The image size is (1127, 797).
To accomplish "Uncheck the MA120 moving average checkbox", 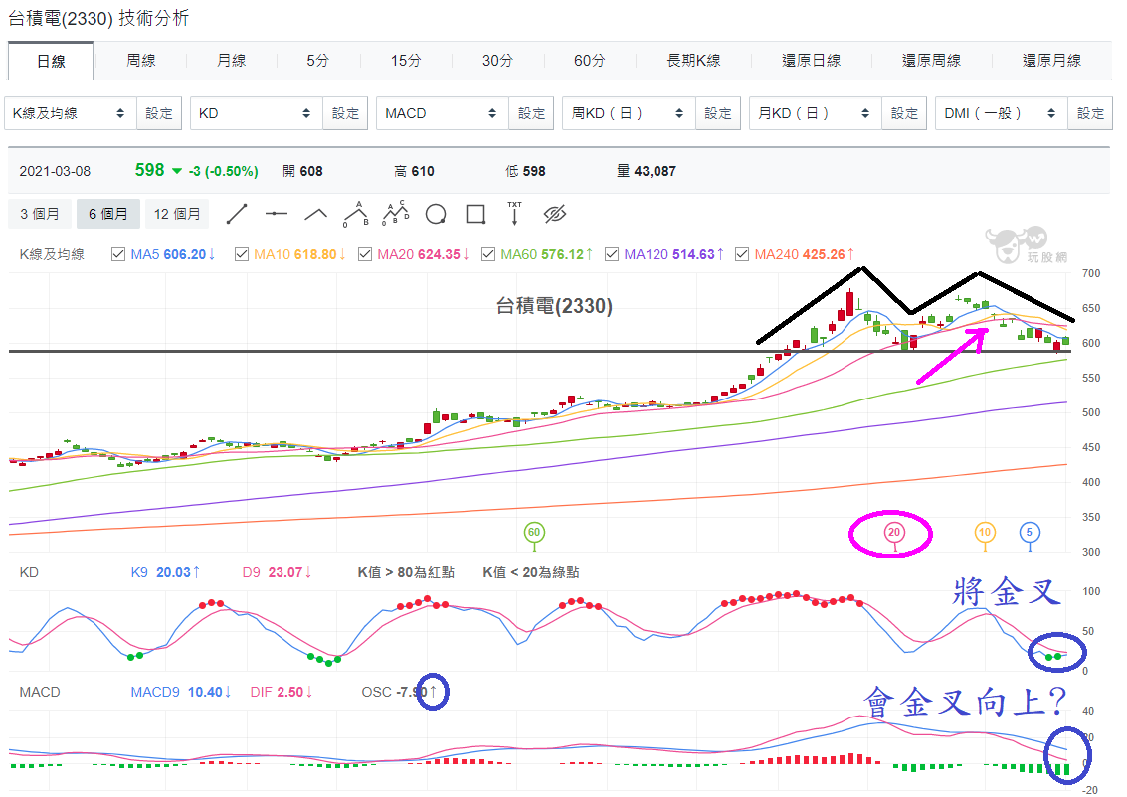I will pyautogui.click(x=612, y=254).
